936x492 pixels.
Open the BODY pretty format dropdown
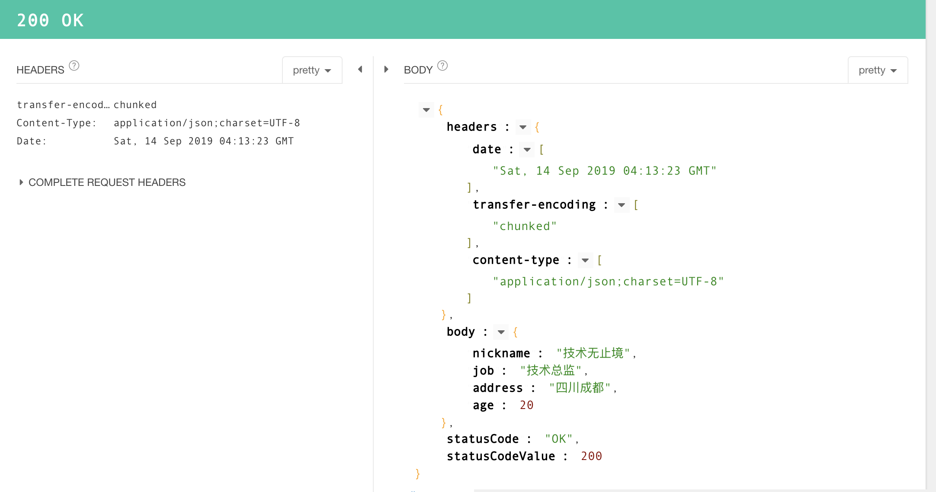(x=878, y=70)
